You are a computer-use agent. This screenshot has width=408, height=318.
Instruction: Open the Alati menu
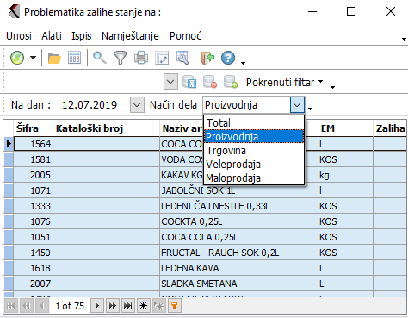click(x=52, y=36)
